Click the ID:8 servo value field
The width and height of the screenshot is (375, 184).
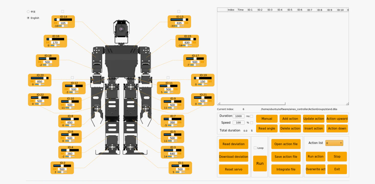point(70,122)
